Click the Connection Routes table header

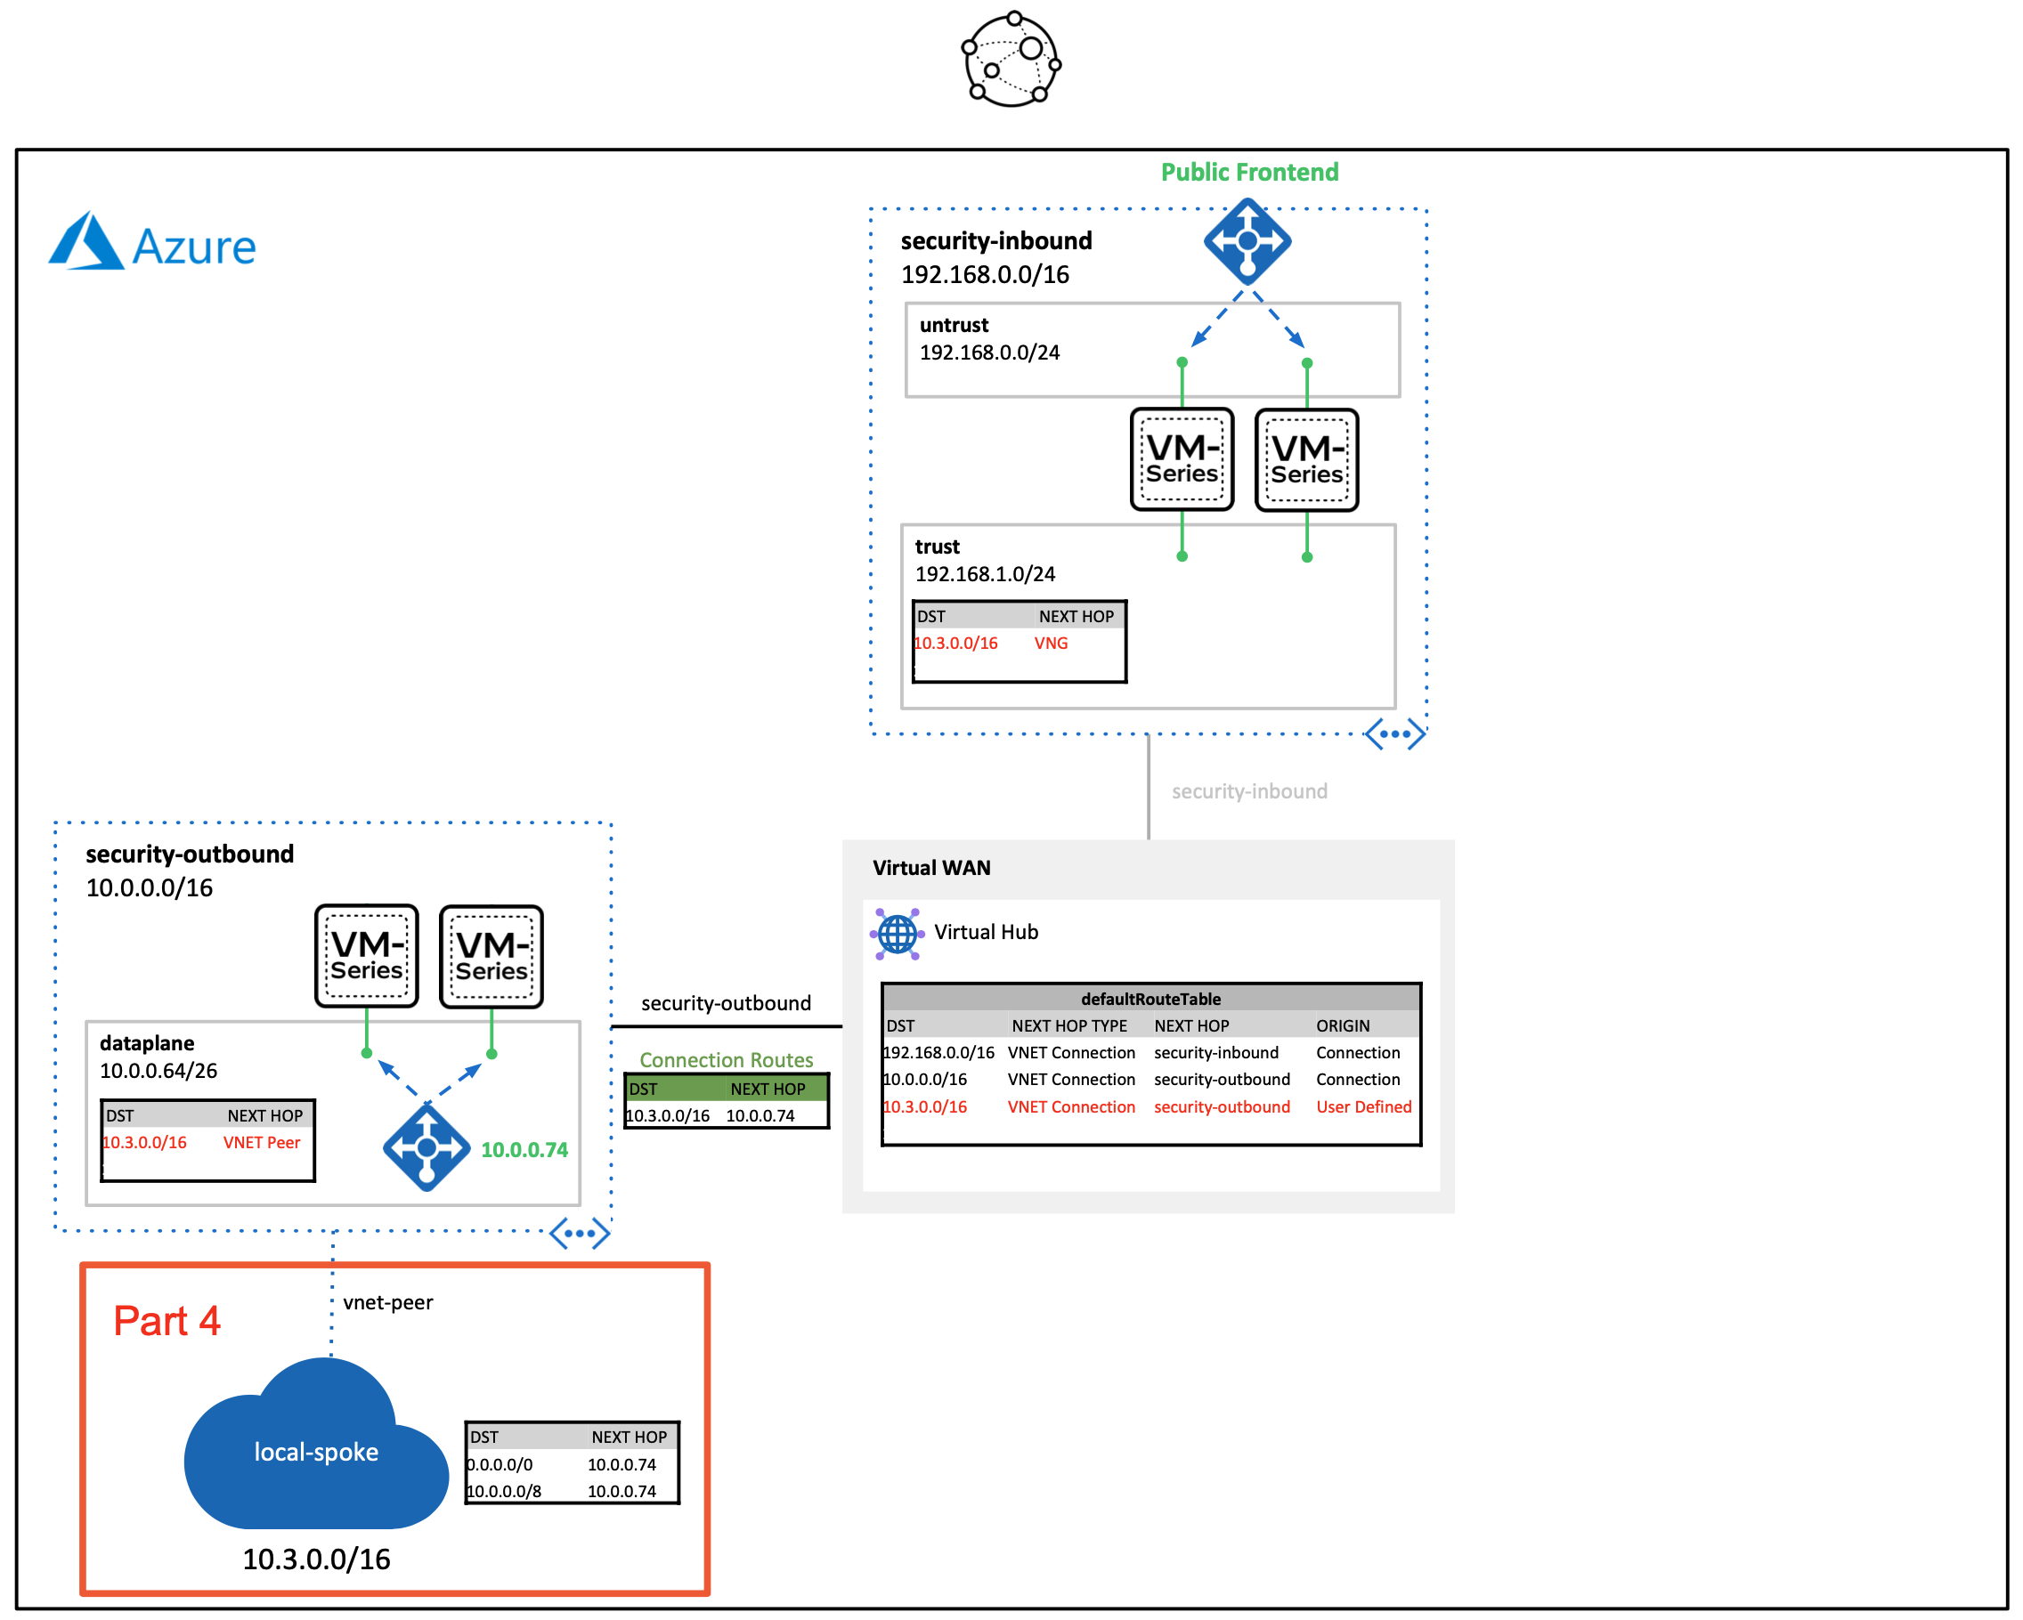coord(726,1088)
